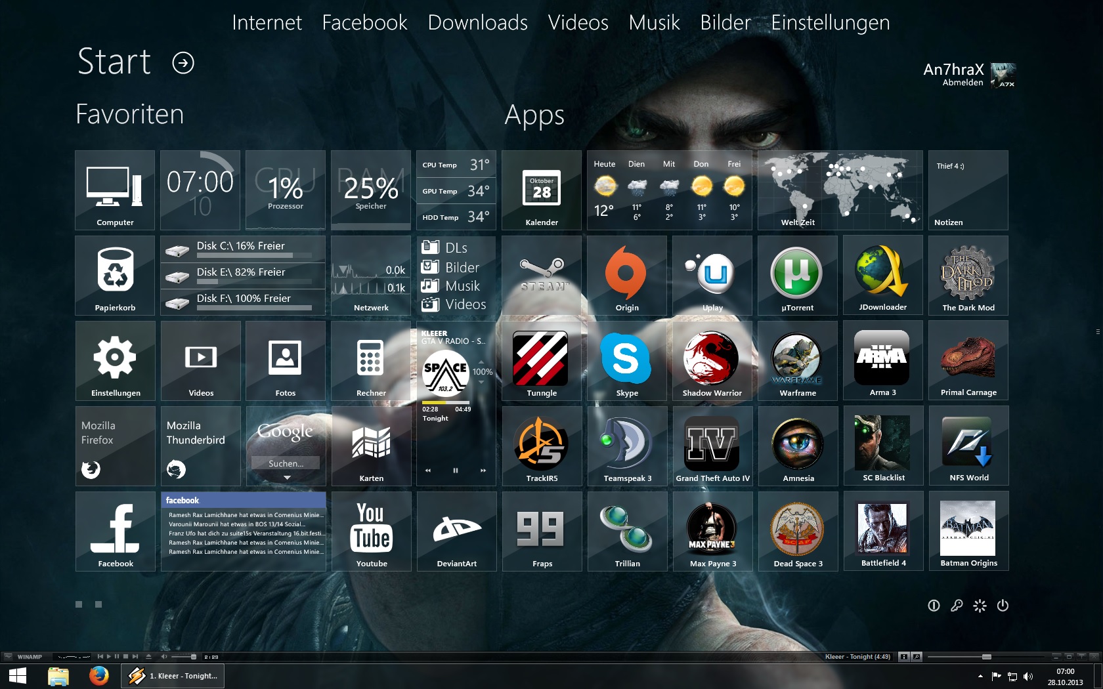Screen dimensions: 1103x689
Task: Skip to next track in the music tile
Action: click(x=483, y=470)
